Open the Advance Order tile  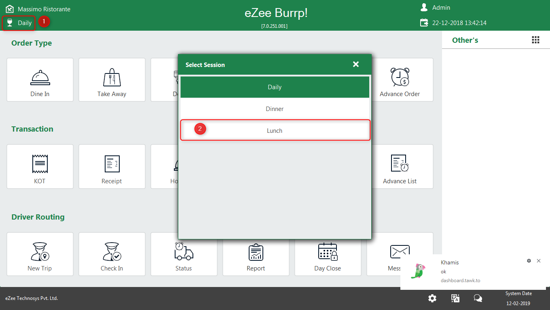pyautogui.click(x=400, y=80)
